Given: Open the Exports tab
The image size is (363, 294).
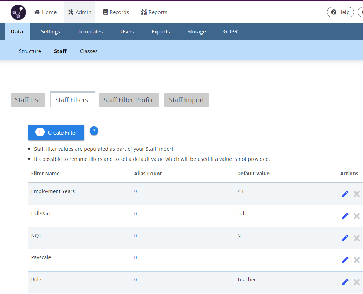Looking at the screenshot, I should click(x=161, y=32).
